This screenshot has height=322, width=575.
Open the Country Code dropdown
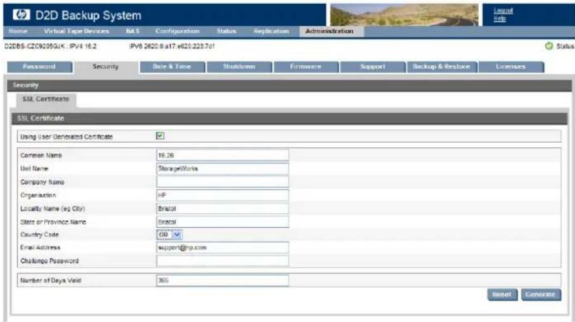tap(169, 235)
